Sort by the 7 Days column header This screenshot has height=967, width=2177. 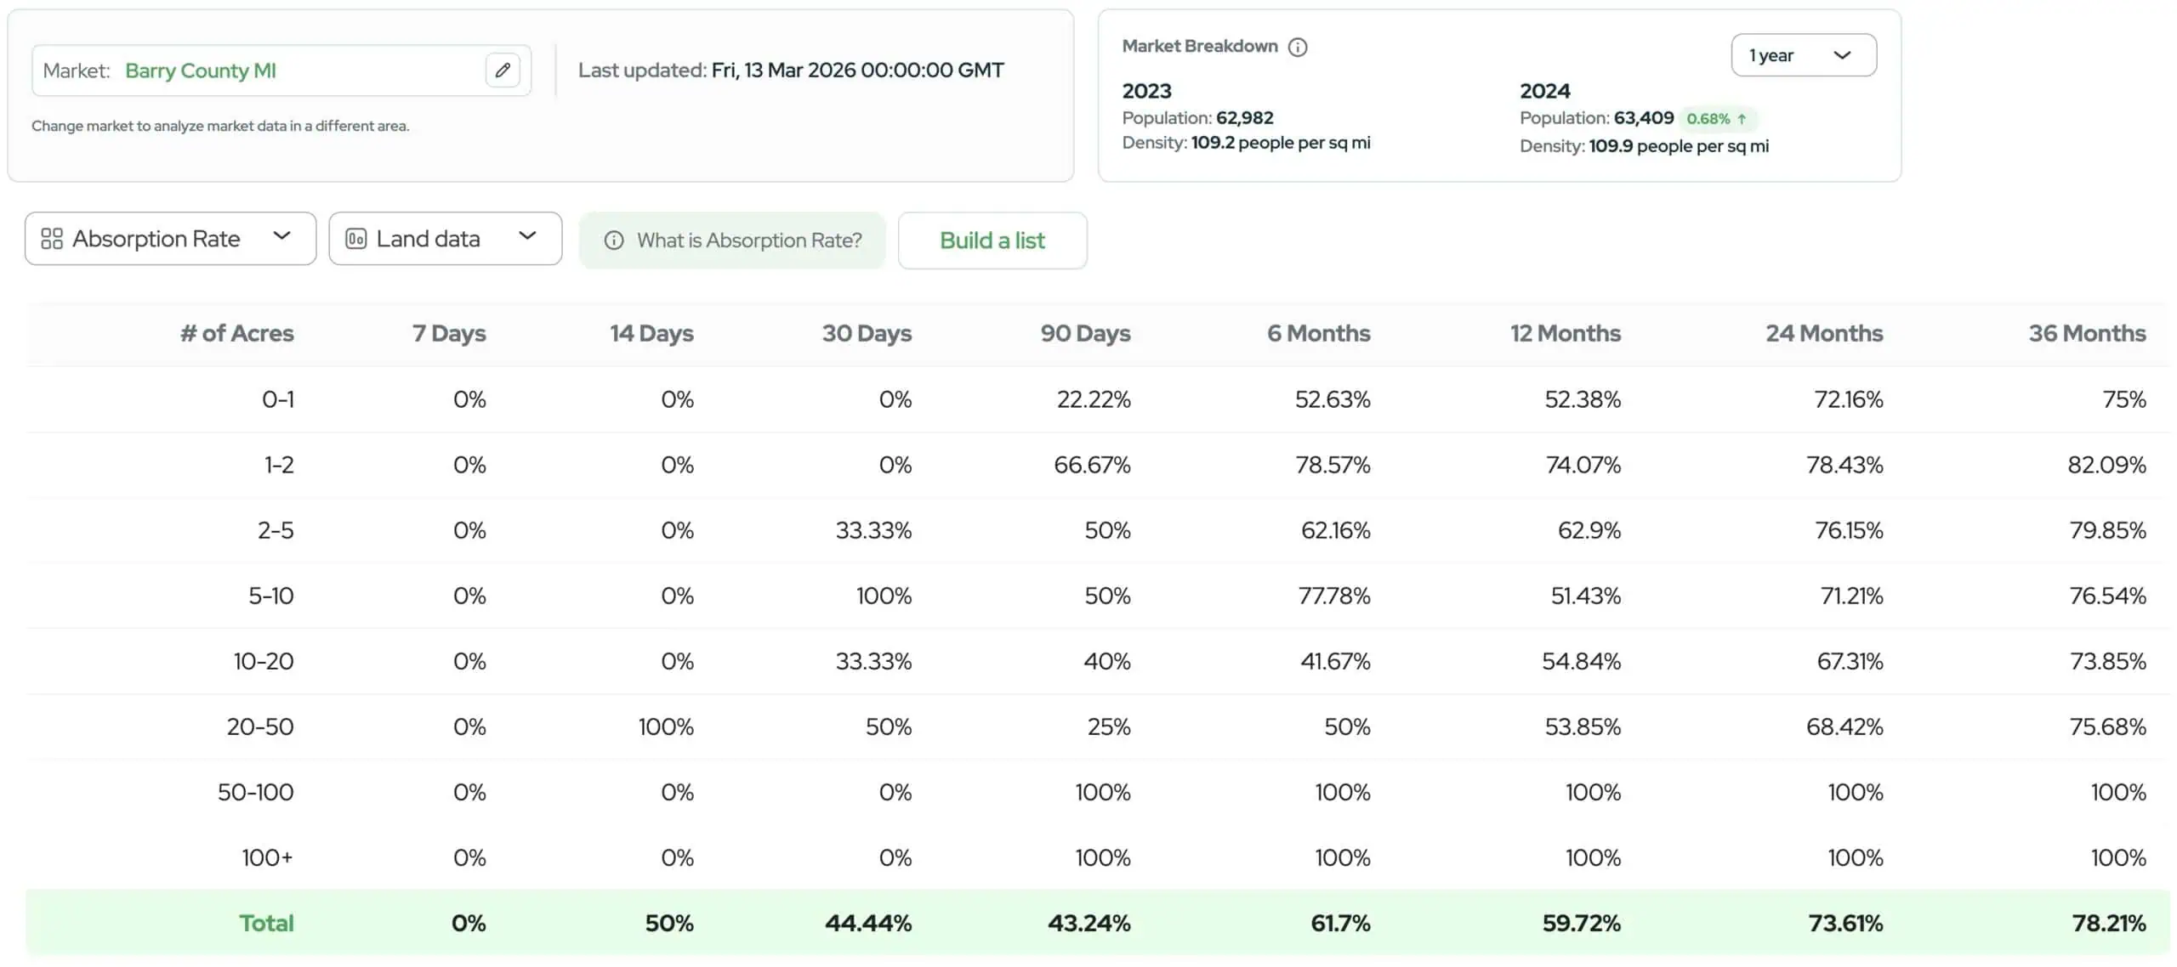click(x=449, y=333)
